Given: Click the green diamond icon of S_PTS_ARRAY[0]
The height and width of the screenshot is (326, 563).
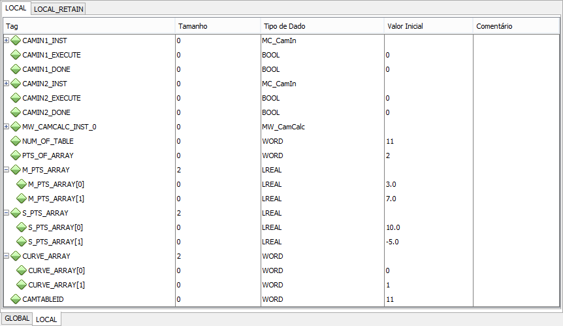Looking at the screenshot, I should pos(22,227).
